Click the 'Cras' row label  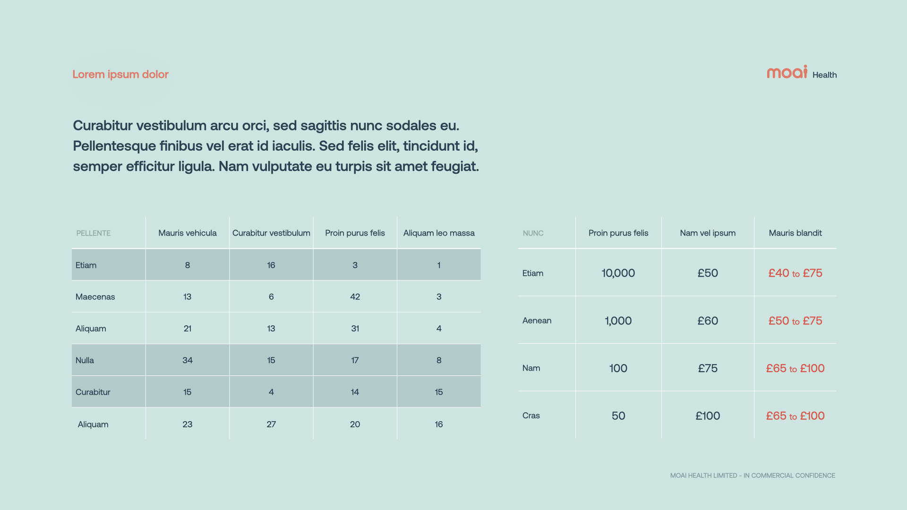point(531,416)
